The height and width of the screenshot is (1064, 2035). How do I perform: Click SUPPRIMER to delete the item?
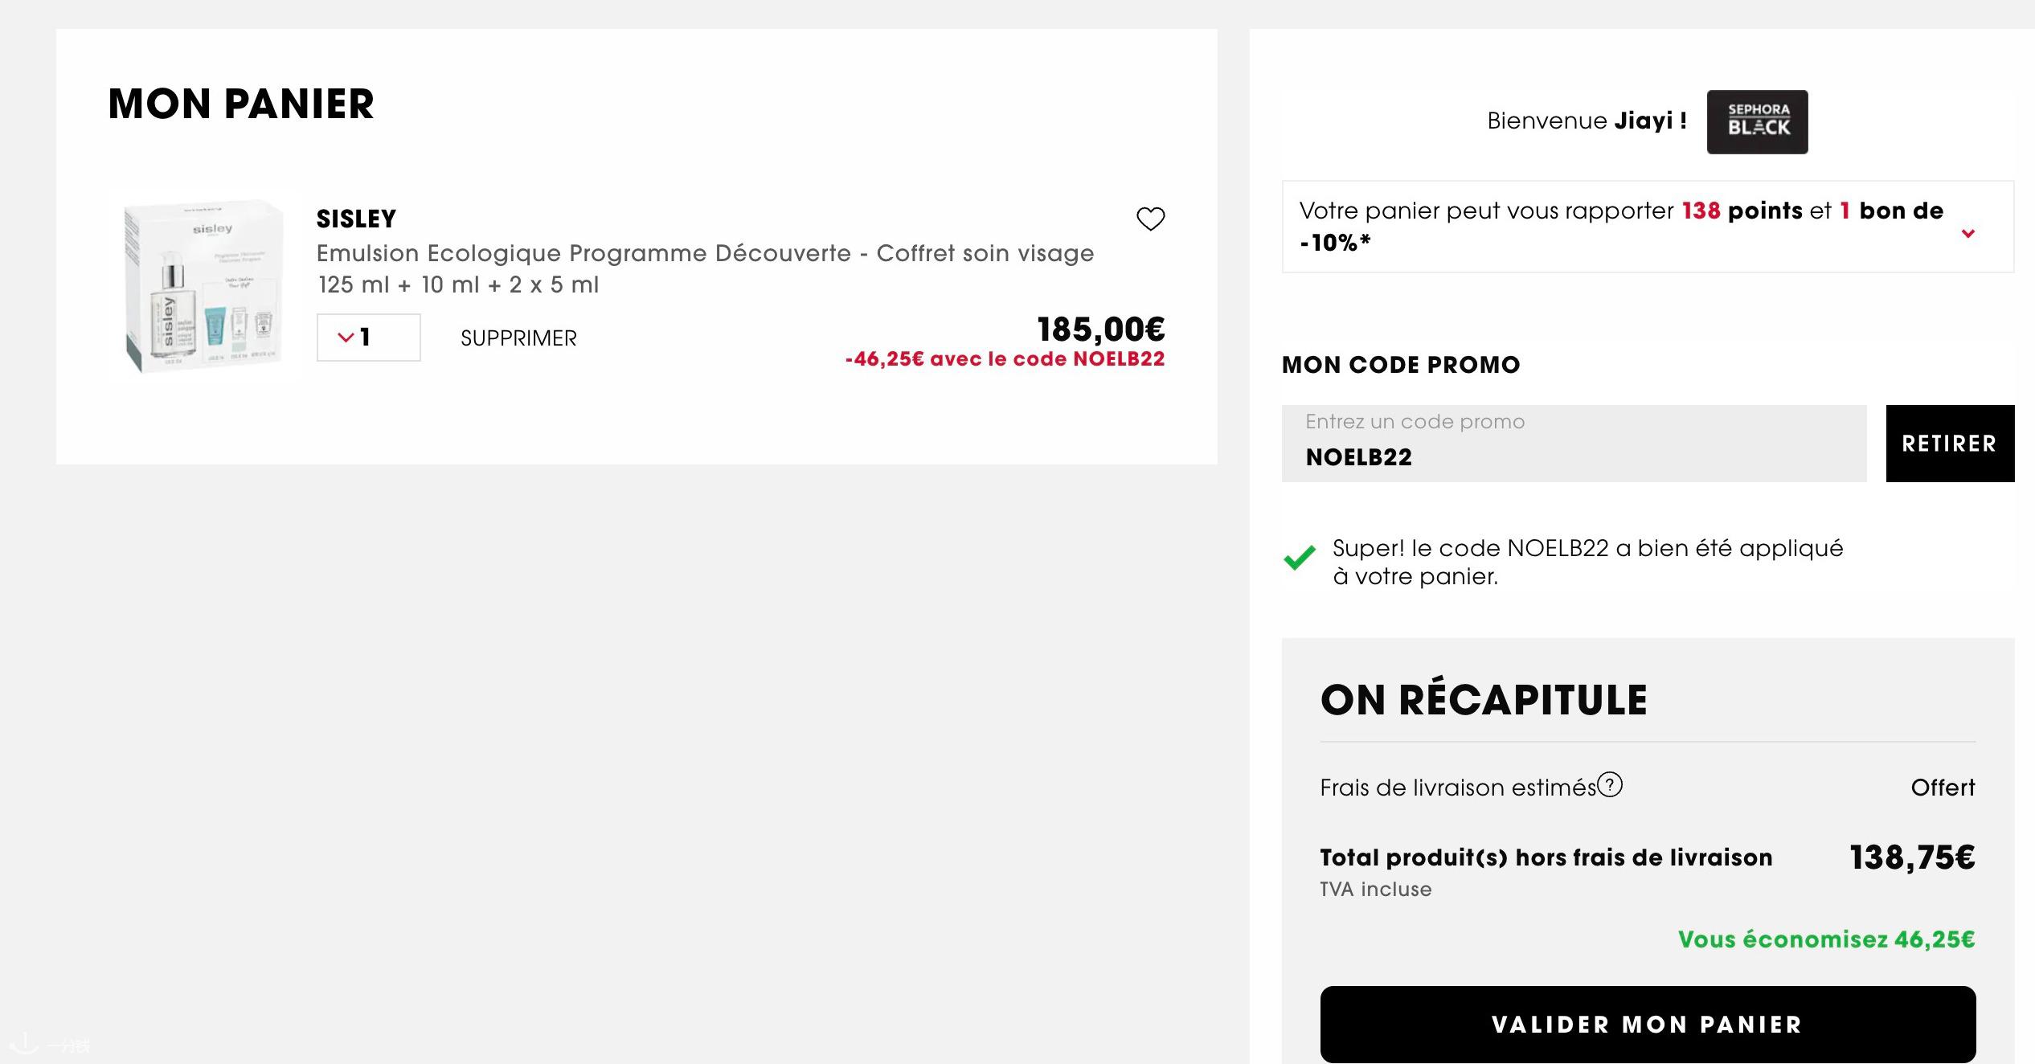tap(518, 338)
